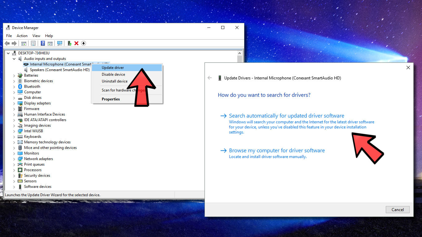Viewport: 422px width, 237px height.
Task: Collapse the Audio inputs and outputs node
Action: (x=14, y=59)
